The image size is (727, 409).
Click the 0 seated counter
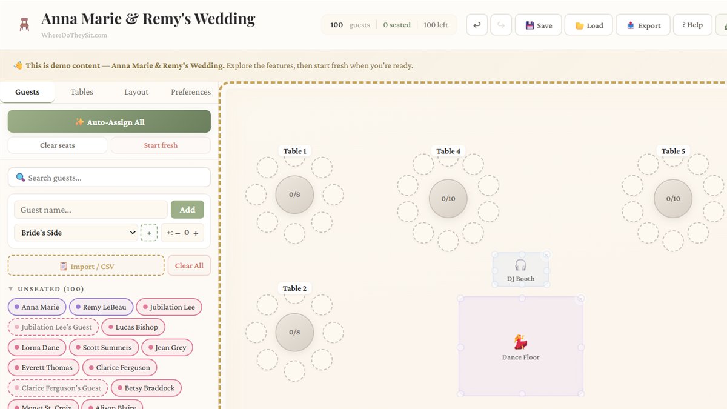(x=397, y=25)
